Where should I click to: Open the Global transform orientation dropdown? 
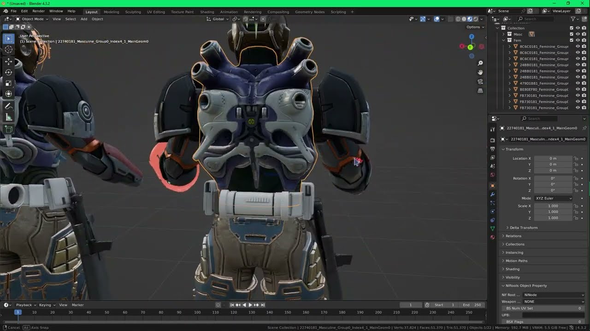pos(218,19)
